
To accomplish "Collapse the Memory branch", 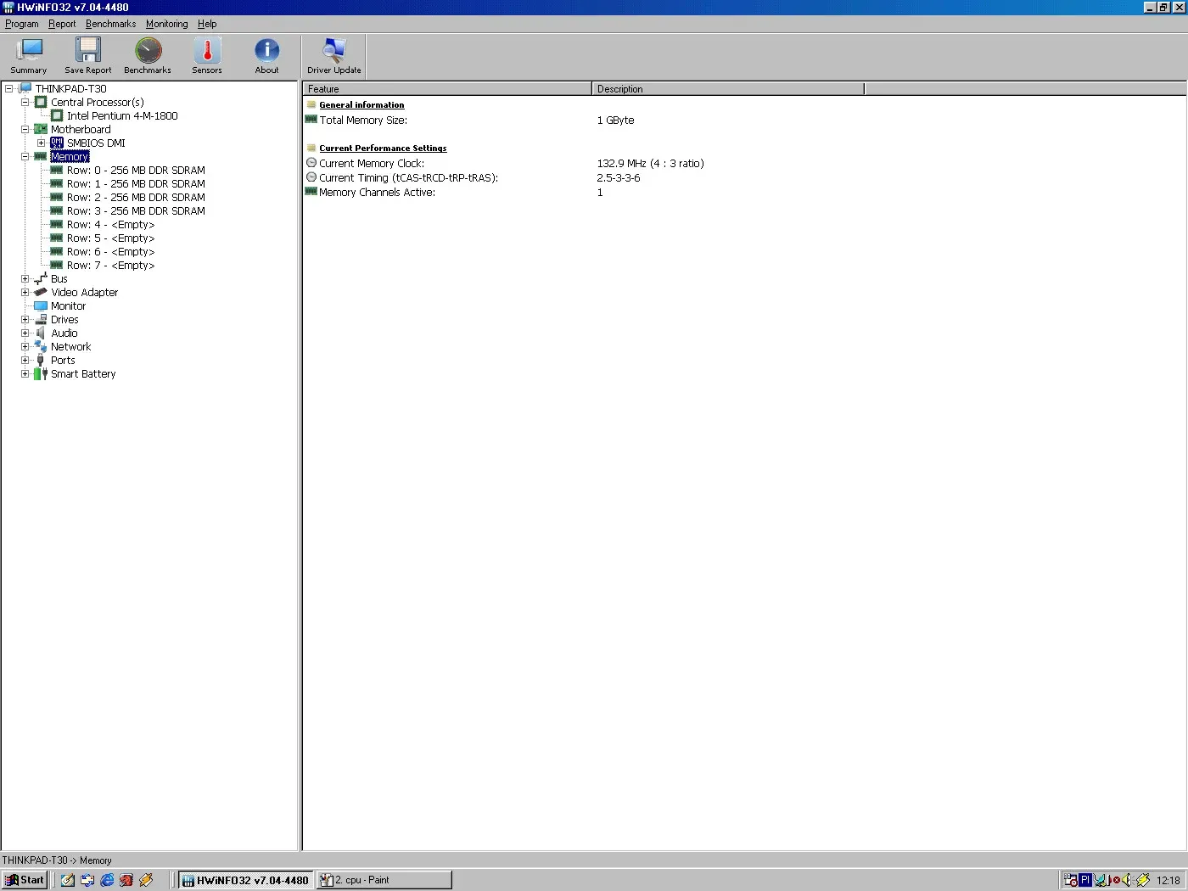I will 25,157.
